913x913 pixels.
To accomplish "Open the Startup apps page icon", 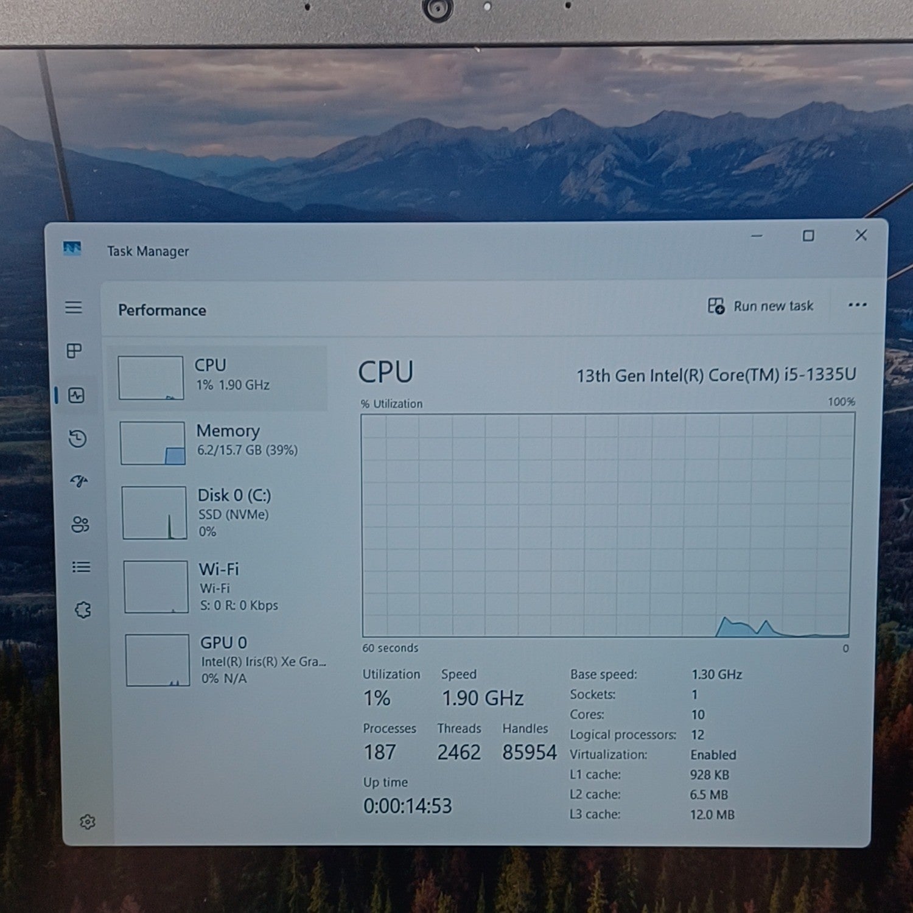I will (x=79, y=481).
